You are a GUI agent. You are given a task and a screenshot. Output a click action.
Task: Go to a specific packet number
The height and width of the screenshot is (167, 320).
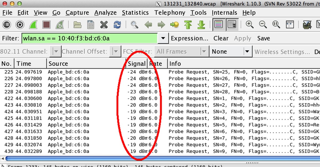click(175, 25)
